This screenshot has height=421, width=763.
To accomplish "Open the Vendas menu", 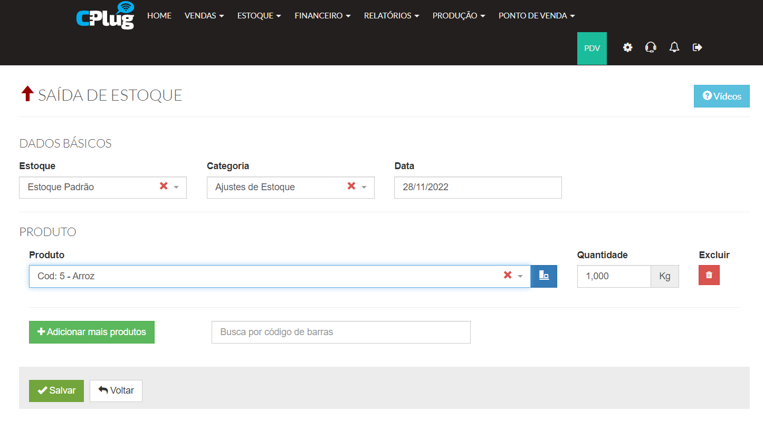I will pos(204,16).
